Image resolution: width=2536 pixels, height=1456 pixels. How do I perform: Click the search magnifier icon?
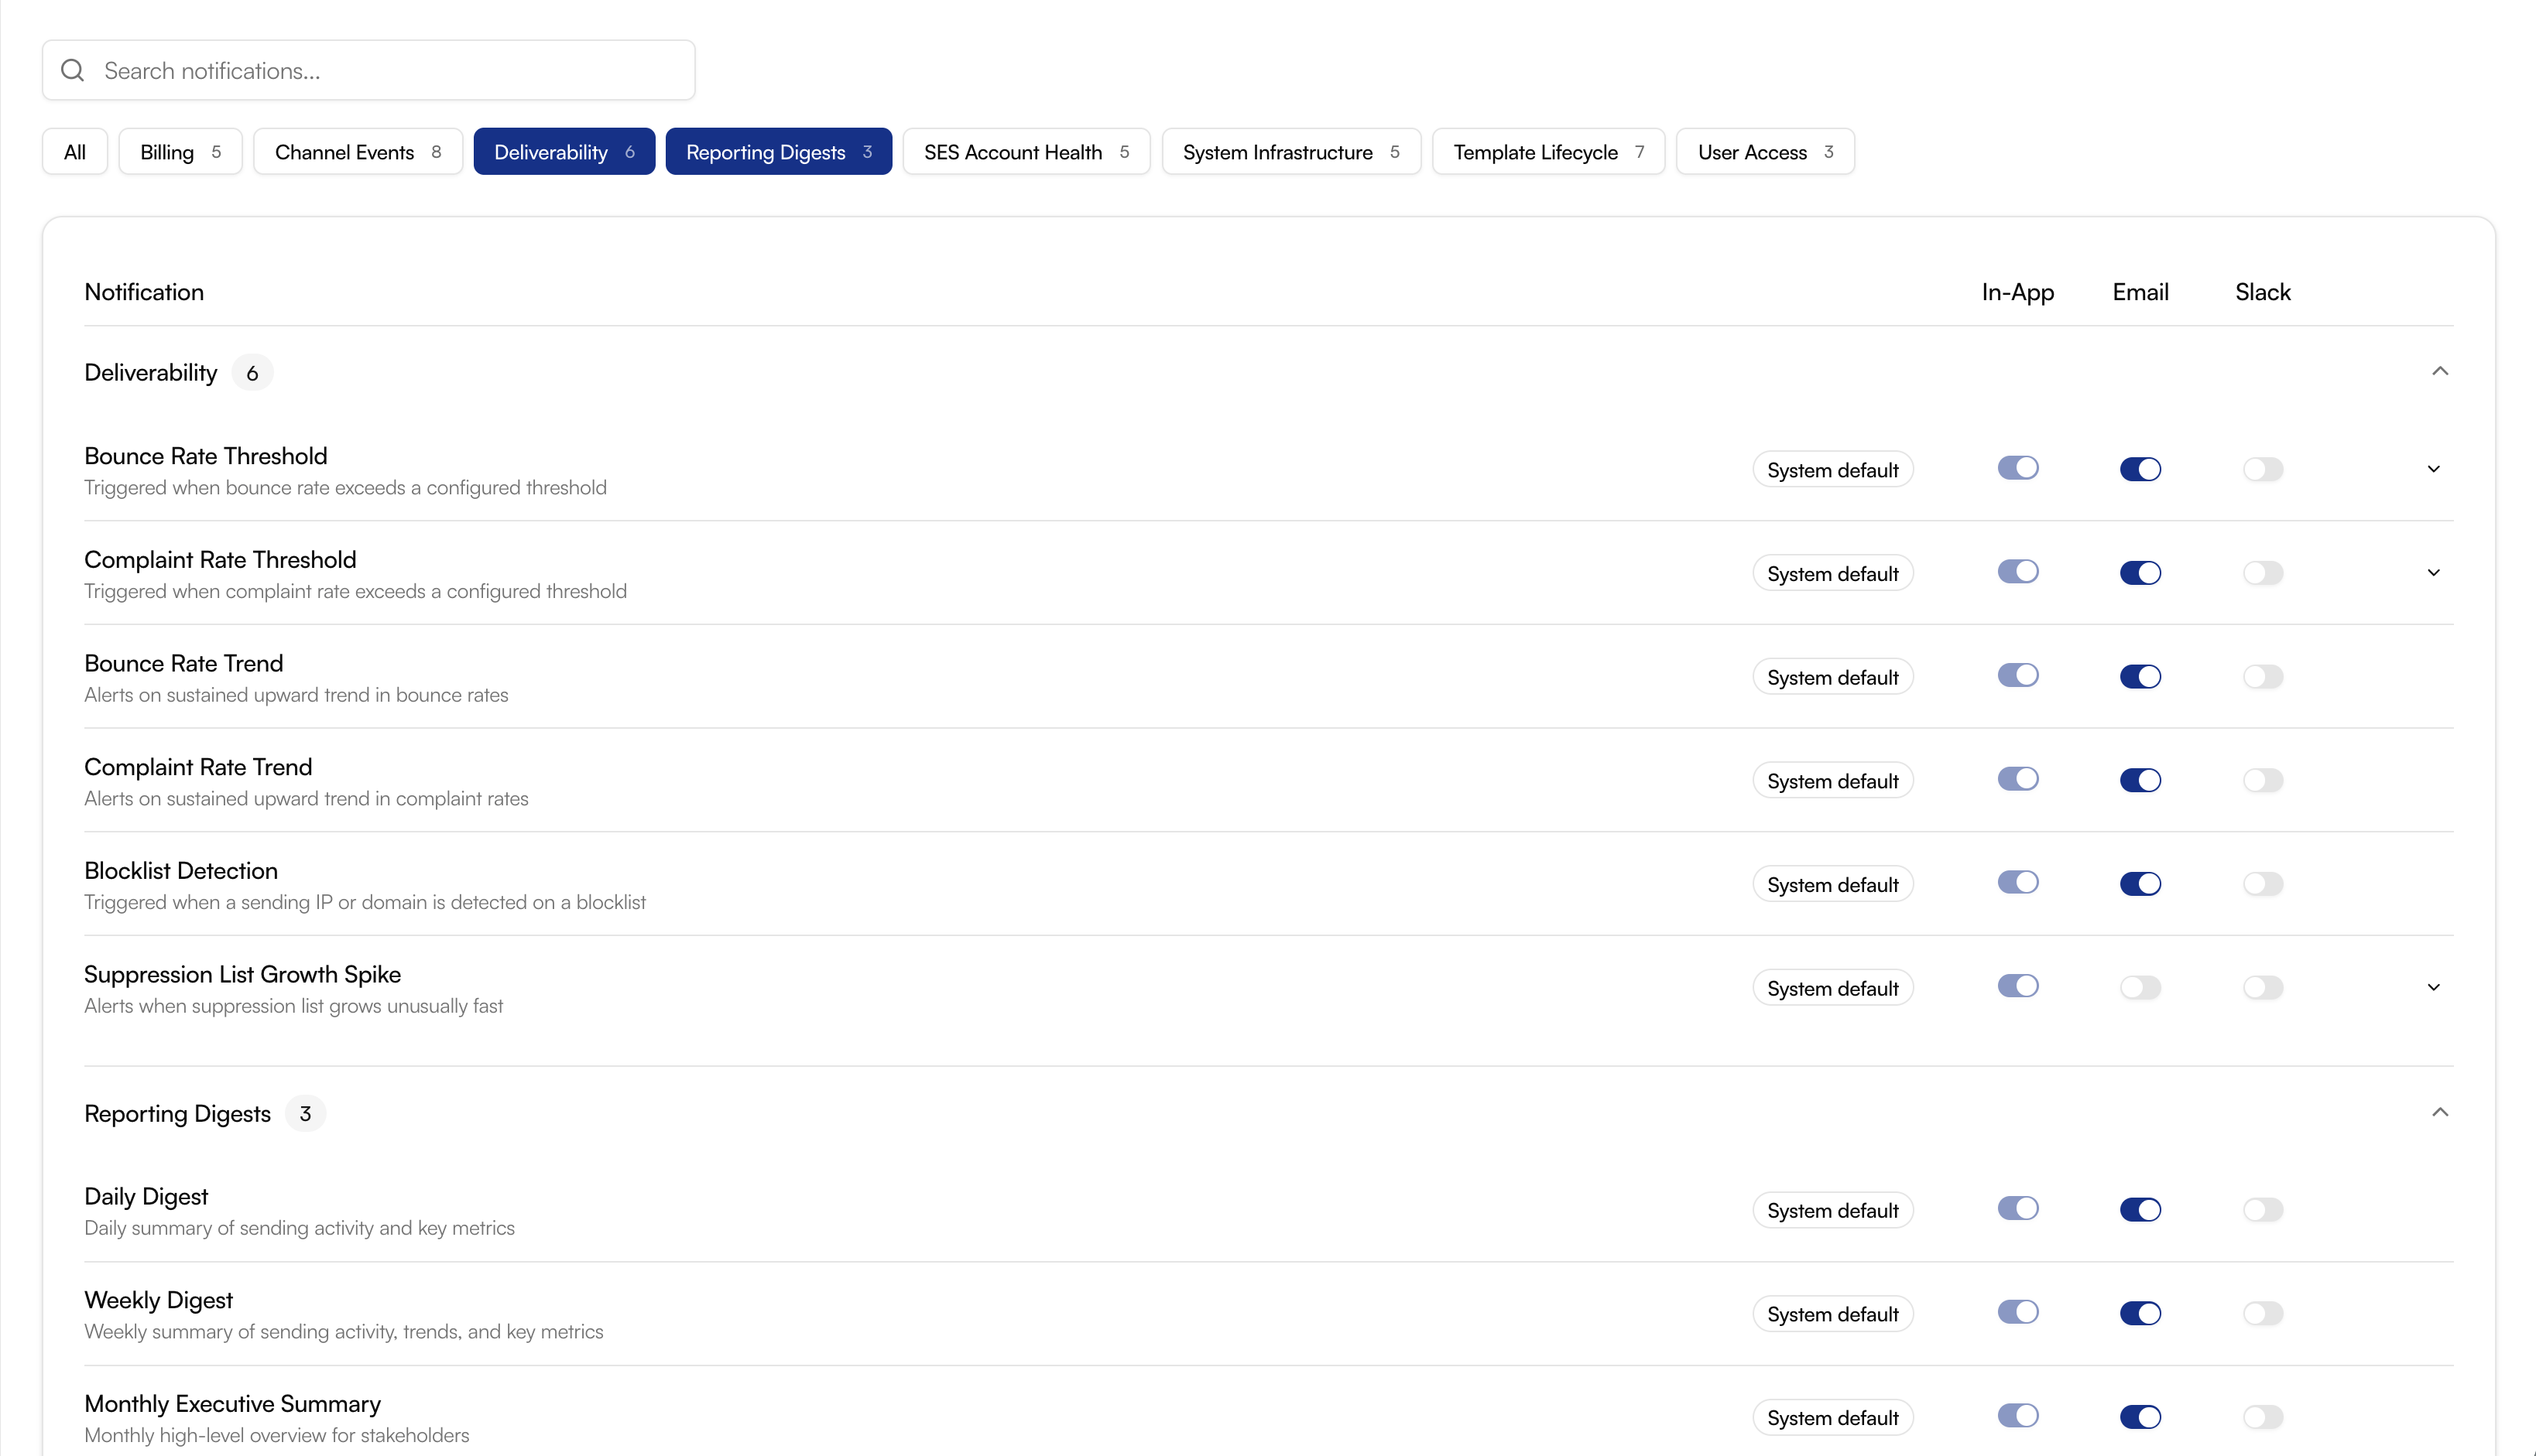[x=72, y=70]
